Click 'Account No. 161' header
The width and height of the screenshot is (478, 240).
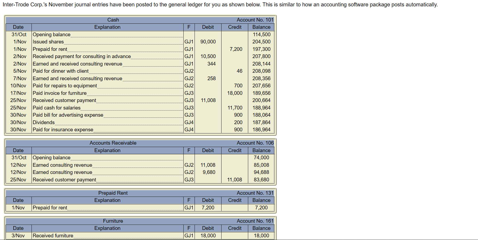click(255, 221)
